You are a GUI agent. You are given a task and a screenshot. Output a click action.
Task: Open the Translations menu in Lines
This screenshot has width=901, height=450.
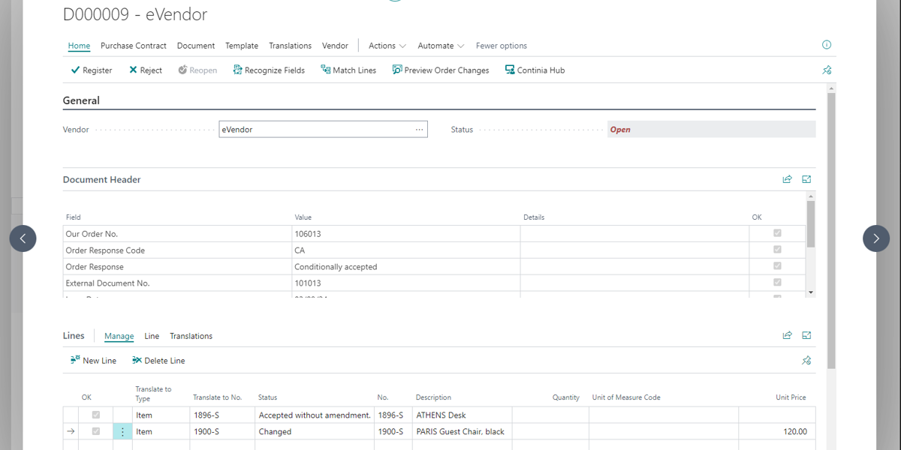point(191,336)
